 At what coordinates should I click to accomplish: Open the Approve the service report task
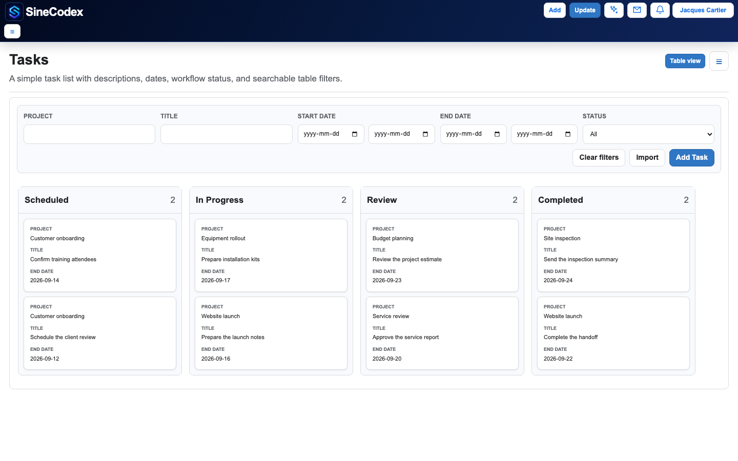pos(442,333)
